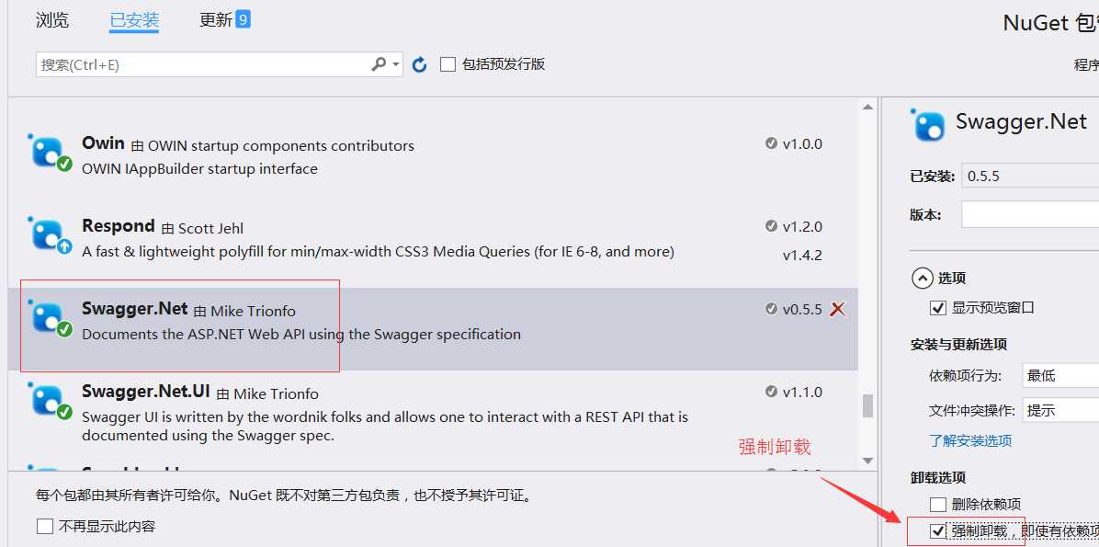
Task: Select the Respond package icon with update arrow
Action: pos(49,235)
